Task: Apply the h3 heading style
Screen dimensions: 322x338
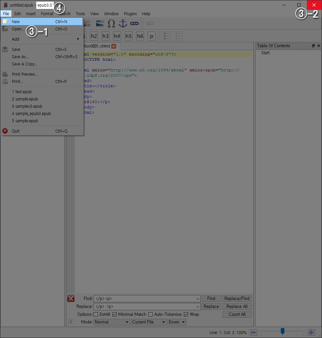Action: click(x=105, y=36)
